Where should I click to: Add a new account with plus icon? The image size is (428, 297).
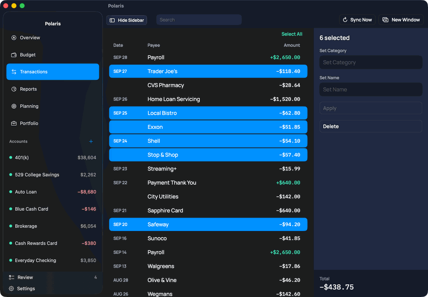[x=91, y=141]
